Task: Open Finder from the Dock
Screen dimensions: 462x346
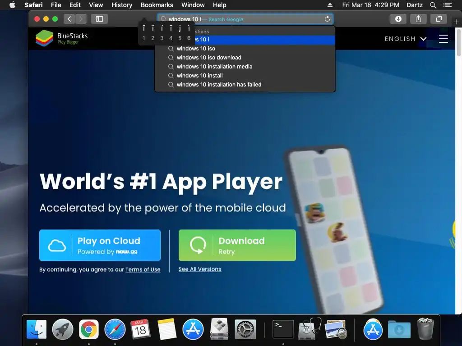Action: pos(37,329)
